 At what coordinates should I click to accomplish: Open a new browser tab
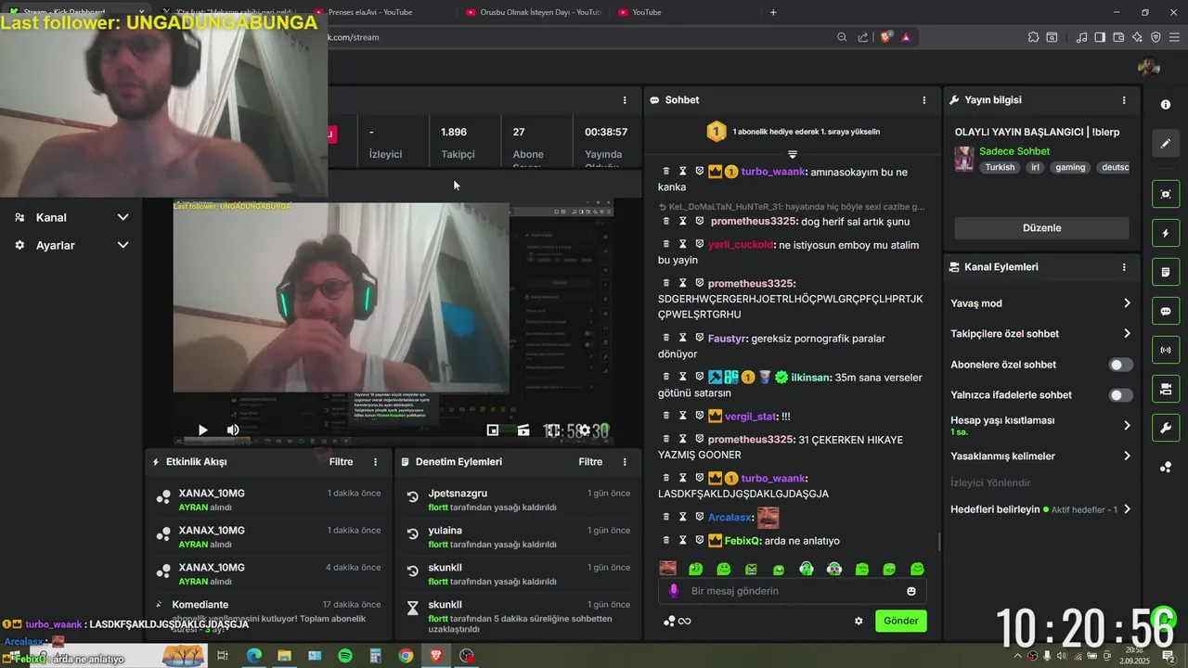click(x=773, y=12)
